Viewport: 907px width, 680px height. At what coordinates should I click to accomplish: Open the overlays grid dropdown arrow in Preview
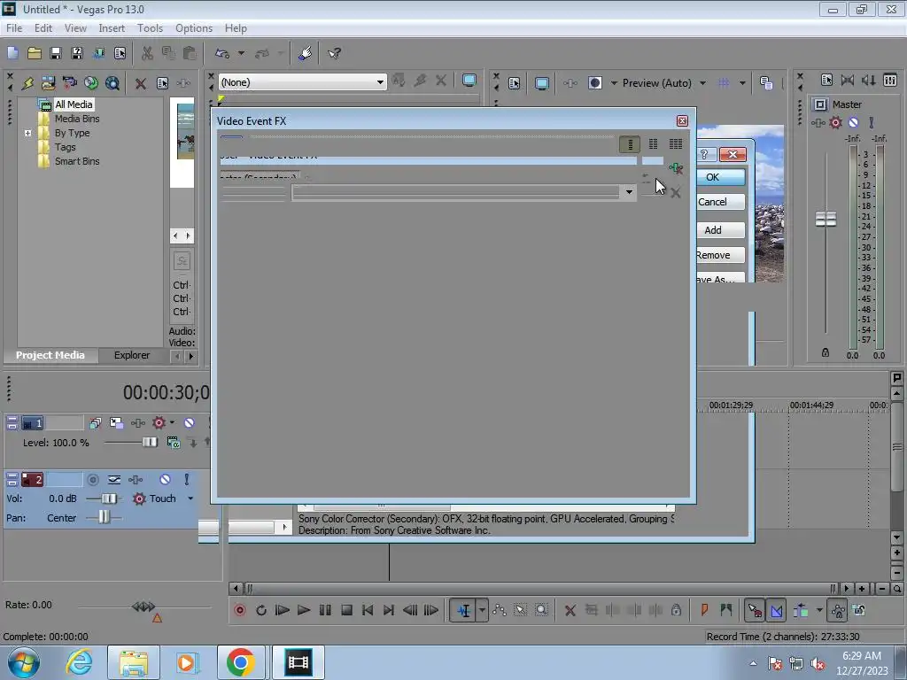[x=742, y=83]
